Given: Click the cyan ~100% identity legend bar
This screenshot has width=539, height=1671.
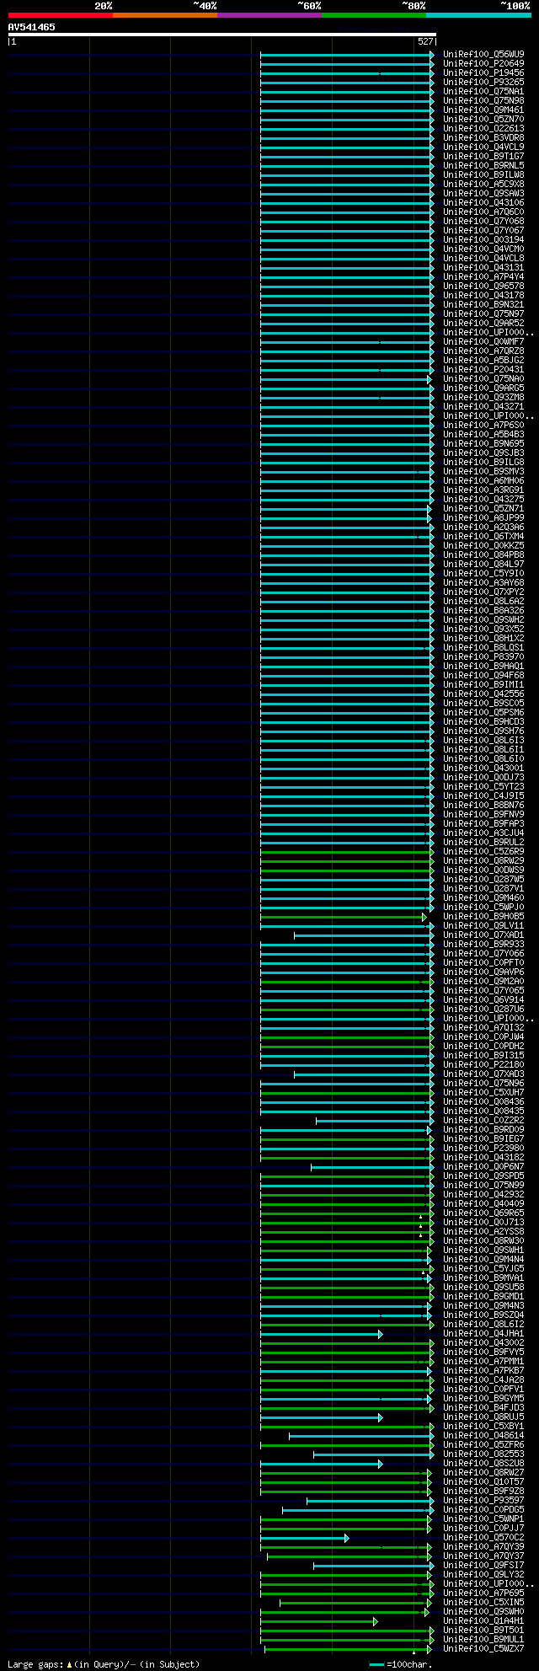Looking at the screenshot, I should pyautogui.click(x=478, y=15).
